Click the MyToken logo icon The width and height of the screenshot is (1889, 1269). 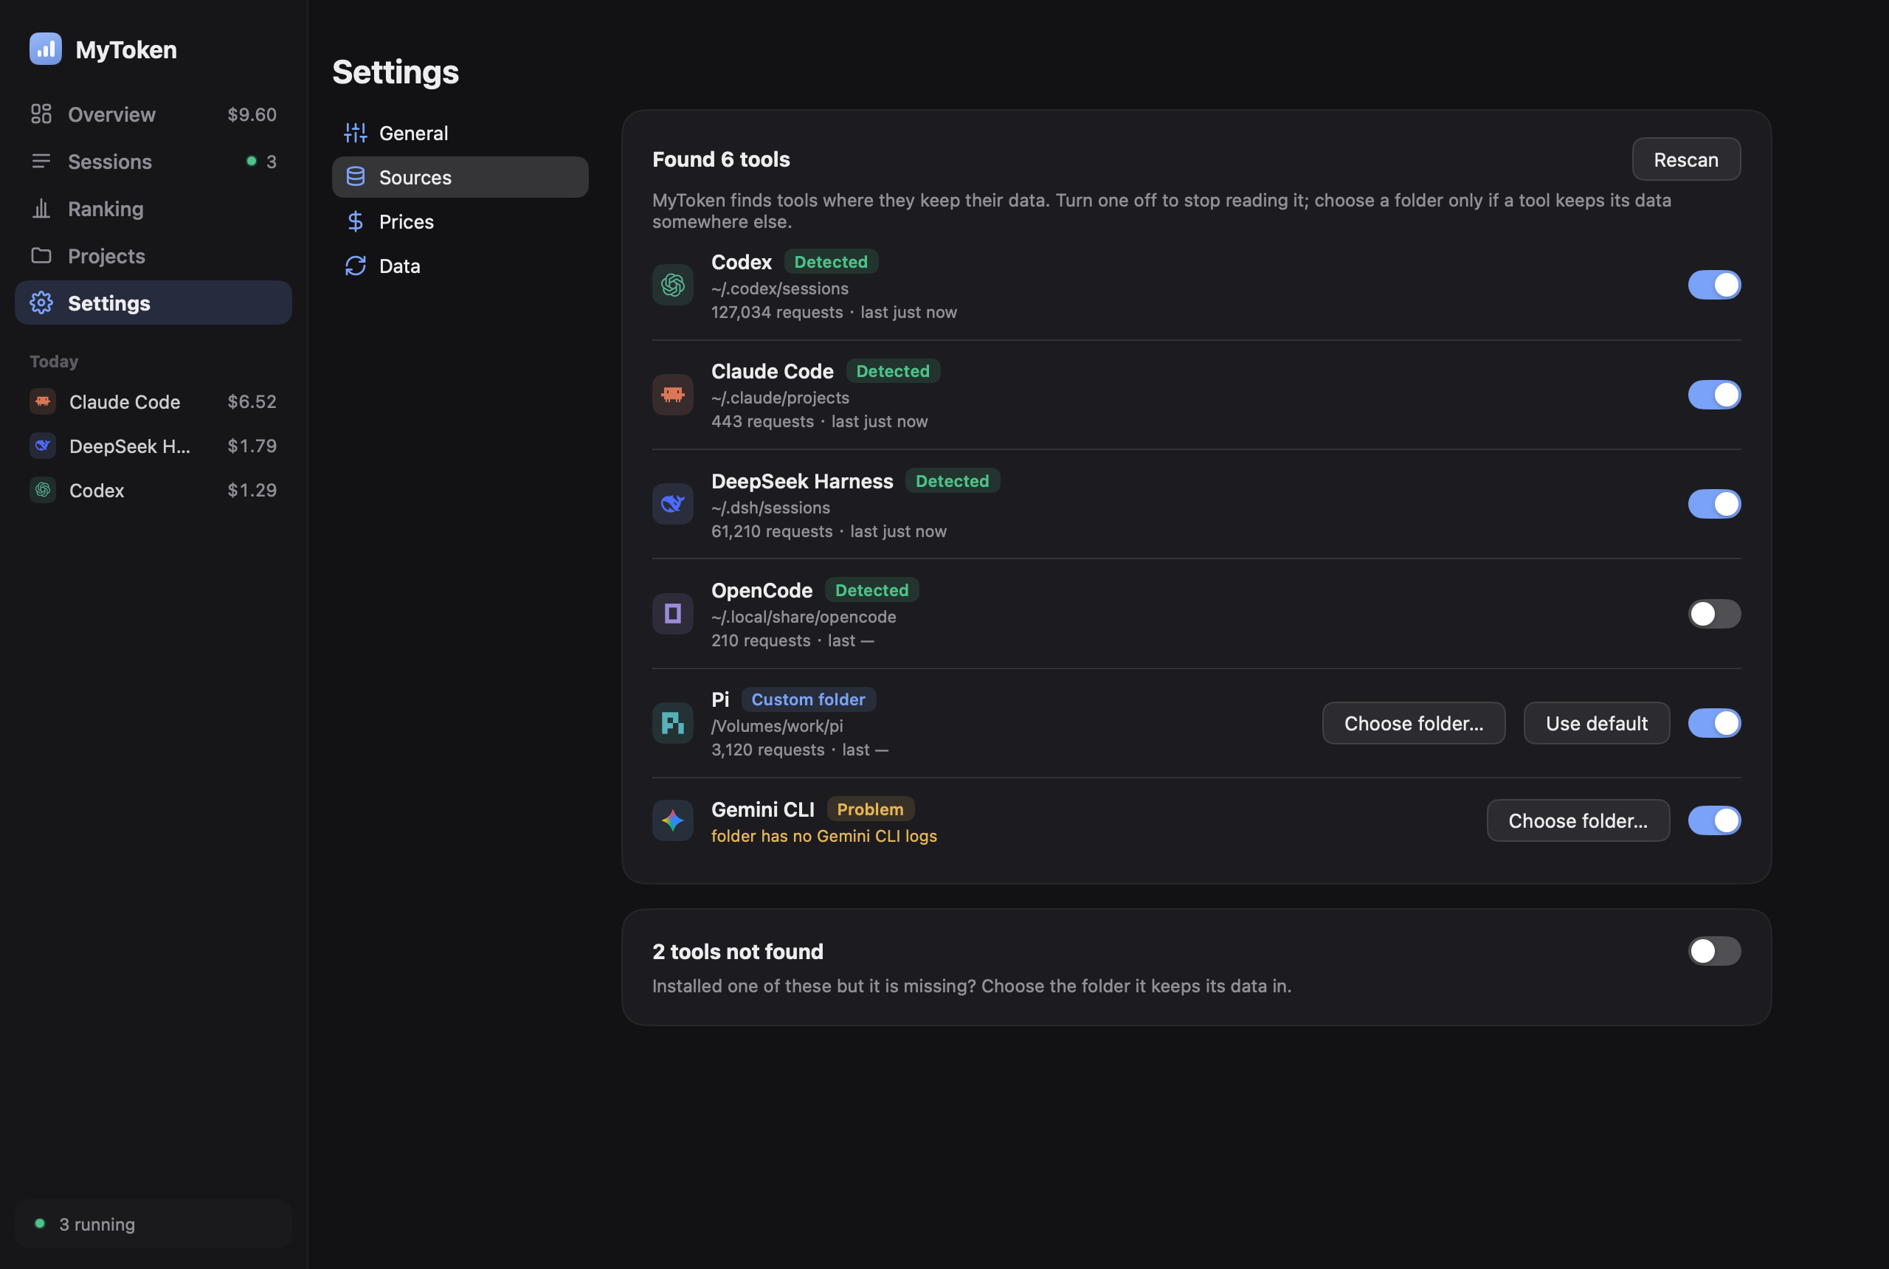(45, 49)
